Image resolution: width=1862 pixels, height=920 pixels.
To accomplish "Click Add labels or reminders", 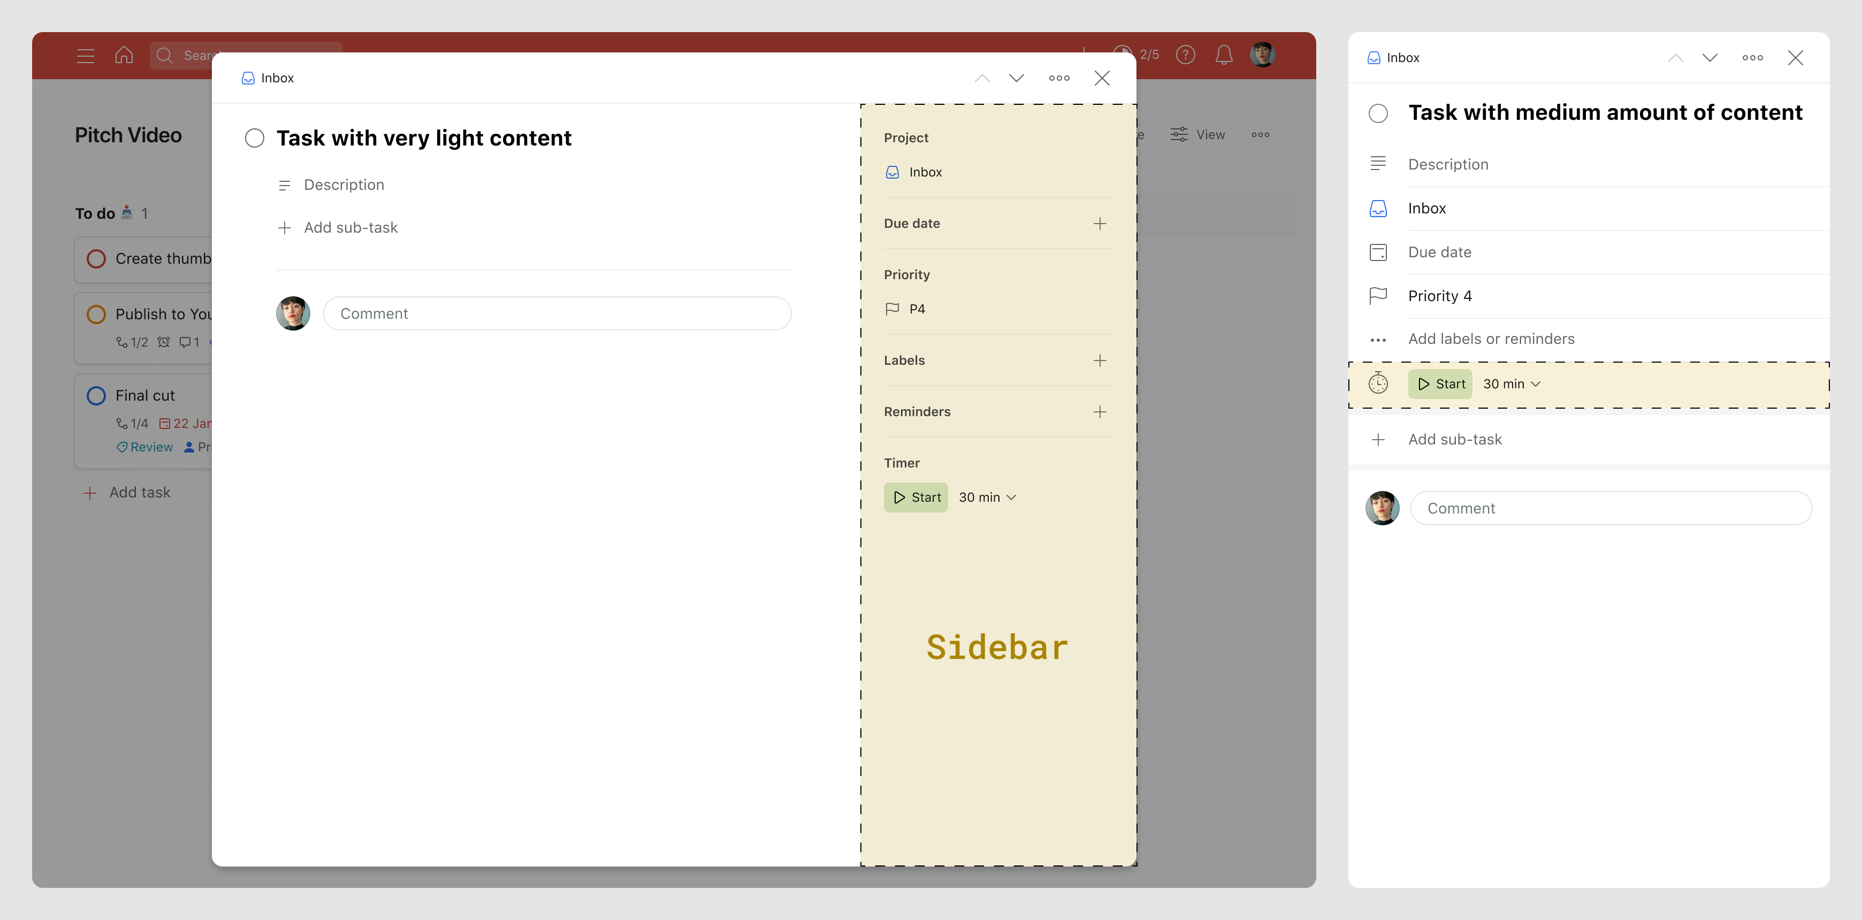I will tap(1491, 339).
